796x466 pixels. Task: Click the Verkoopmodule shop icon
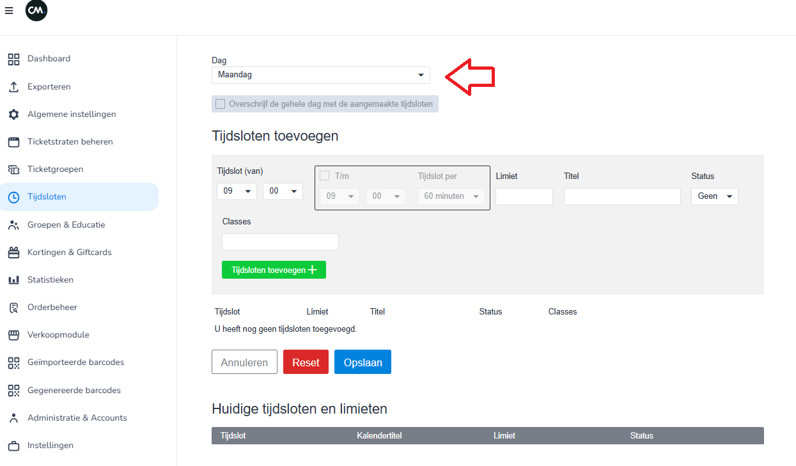[13, 335]
